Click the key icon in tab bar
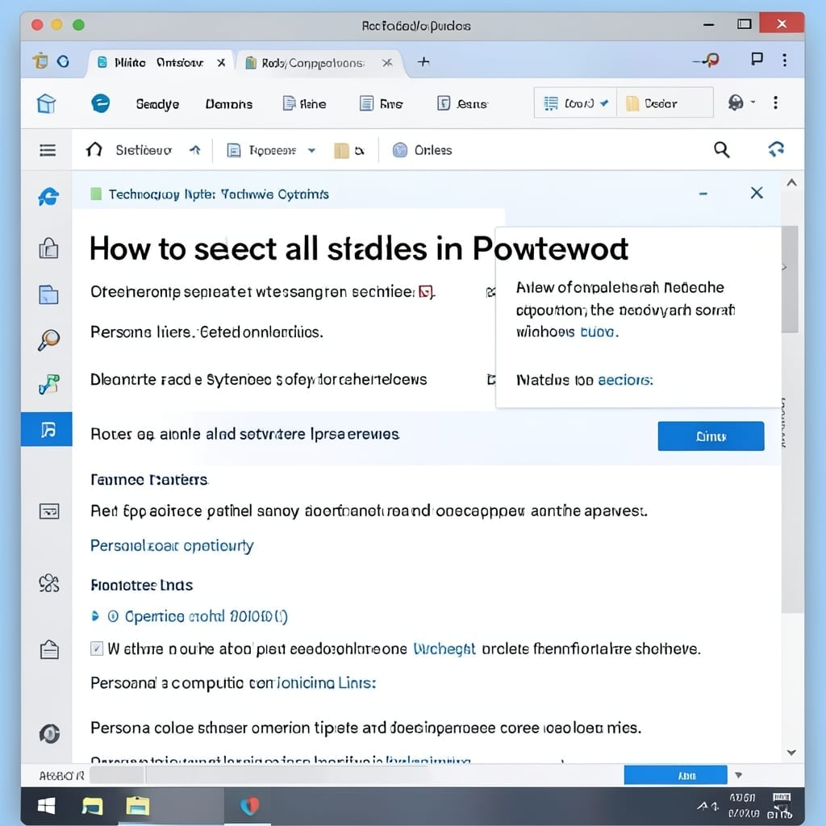Screen dimensions: 826x826 coord(707,60)
